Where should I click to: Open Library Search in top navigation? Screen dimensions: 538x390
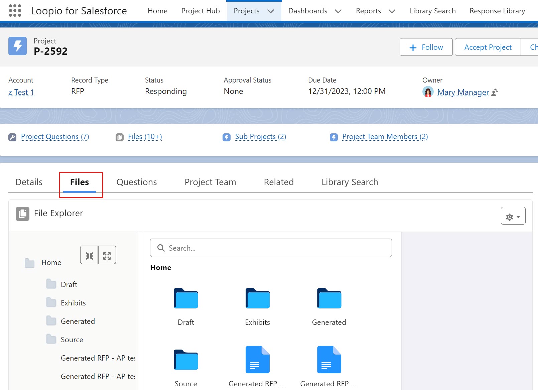[433, 11]
